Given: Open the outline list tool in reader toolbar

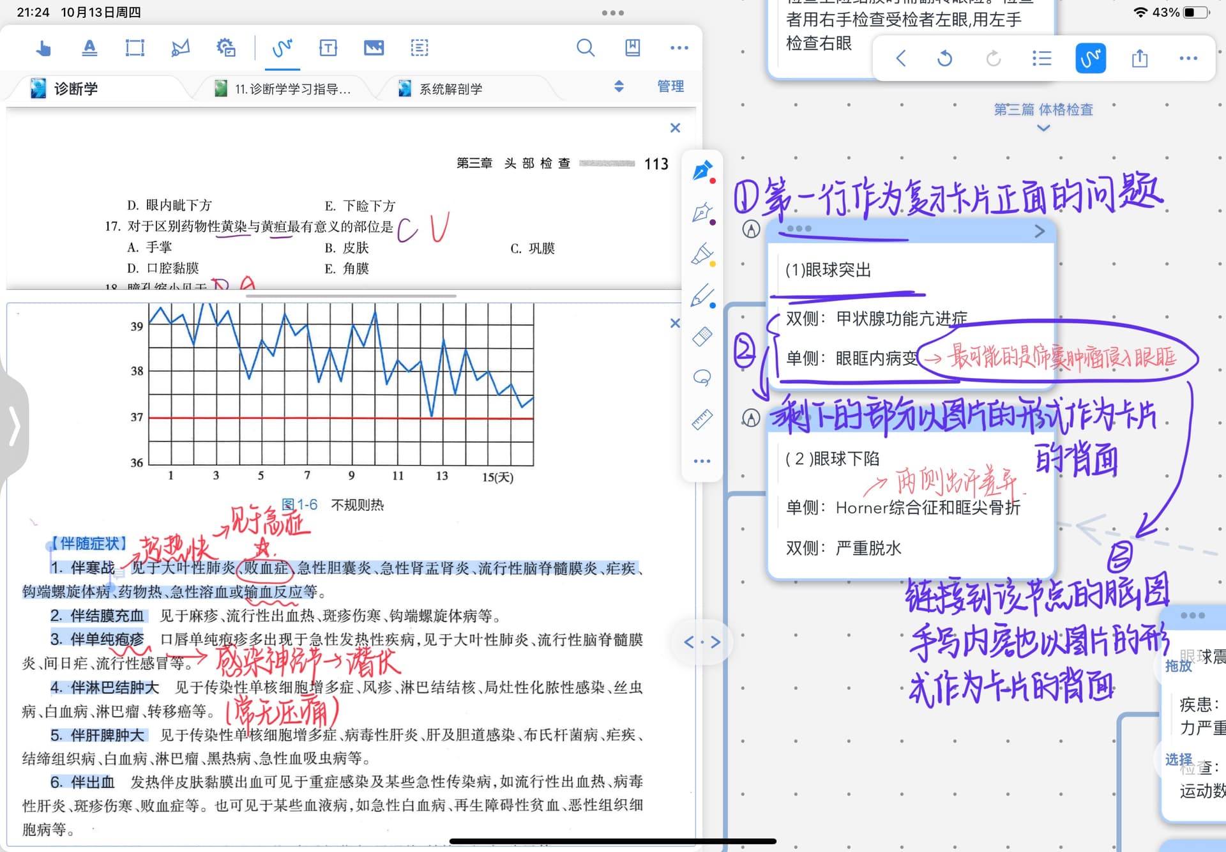Looking at the screenshot, I should click(420, 48).
